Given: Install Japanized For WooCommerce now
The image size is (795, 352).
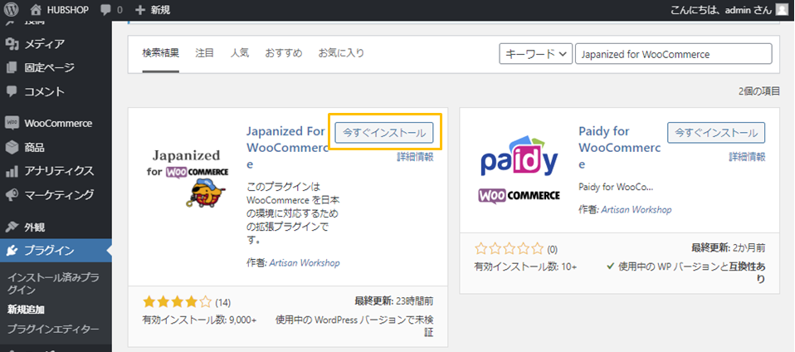Looking at the screenshot, I should click(x=384, y=132).
